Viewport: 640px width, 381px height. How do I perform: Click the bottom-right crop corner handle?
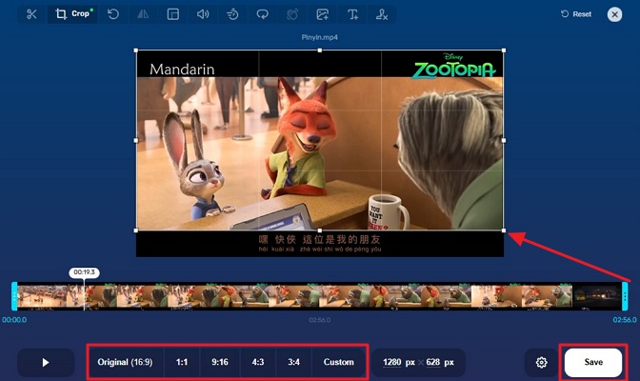[504, 231]
